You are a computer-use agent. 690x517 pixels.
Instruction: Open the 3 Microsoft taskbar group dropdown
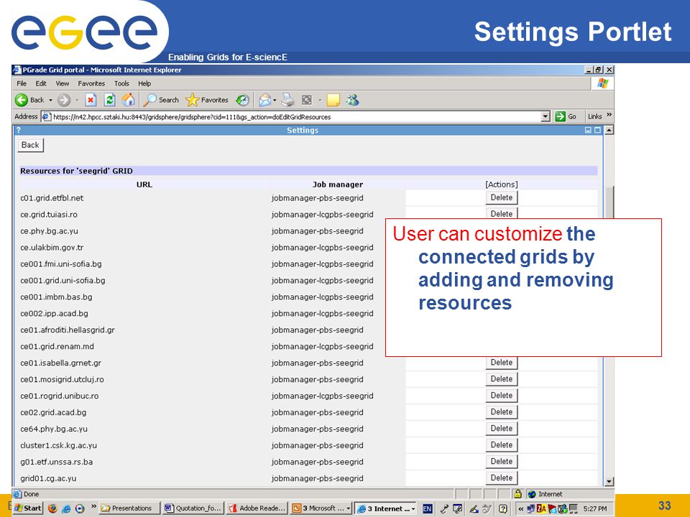pos(349,508)
